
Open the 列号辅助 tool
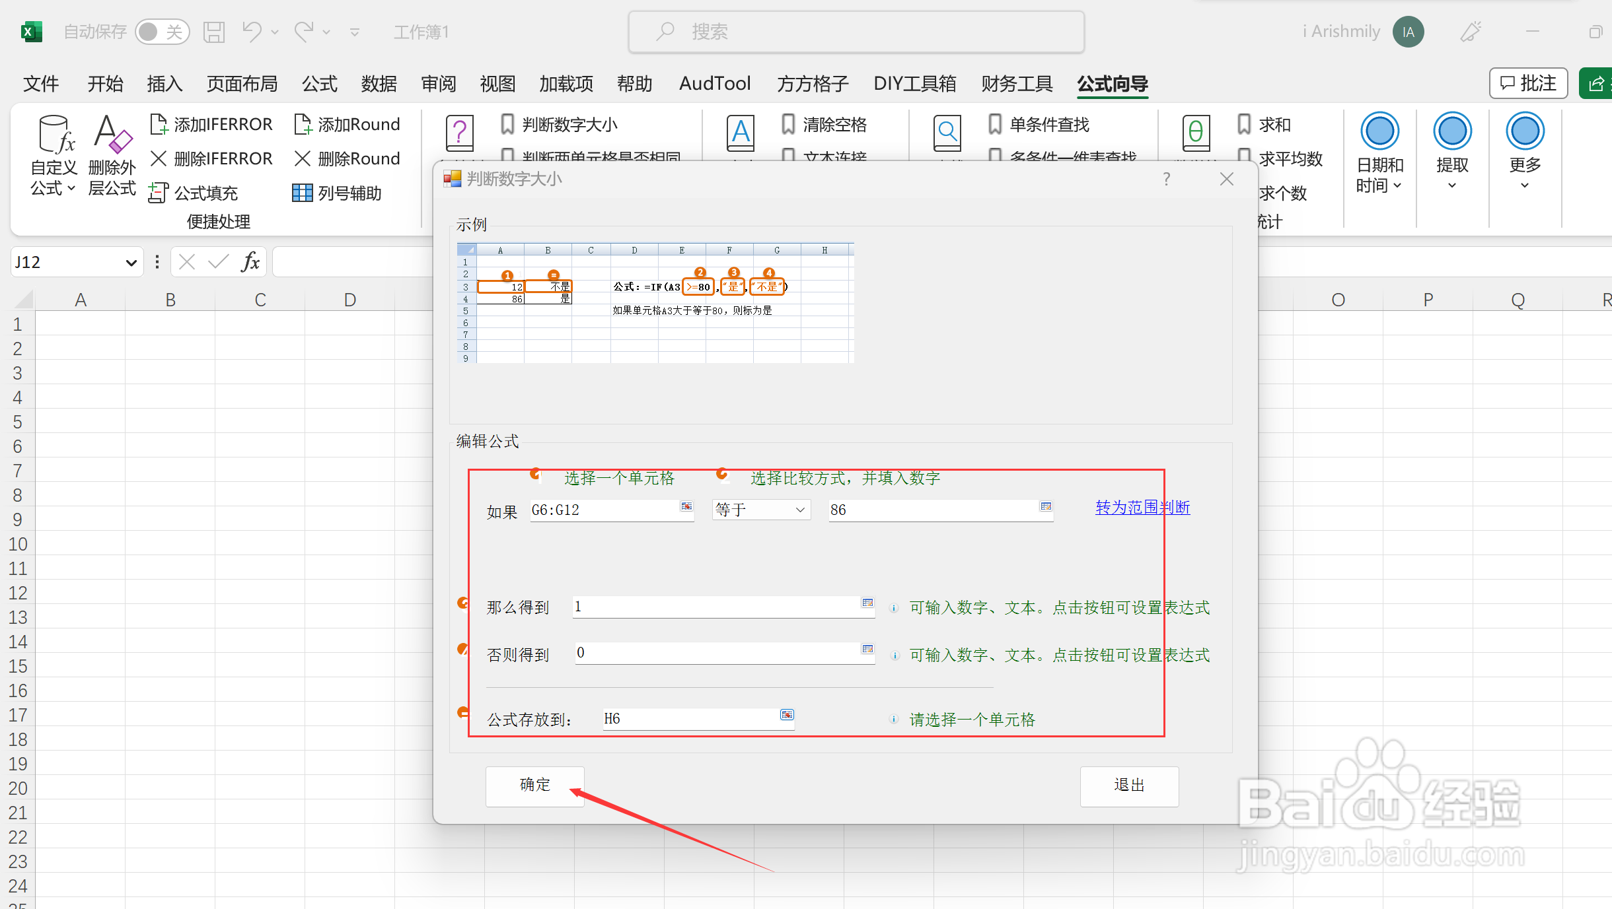(338, 193)
